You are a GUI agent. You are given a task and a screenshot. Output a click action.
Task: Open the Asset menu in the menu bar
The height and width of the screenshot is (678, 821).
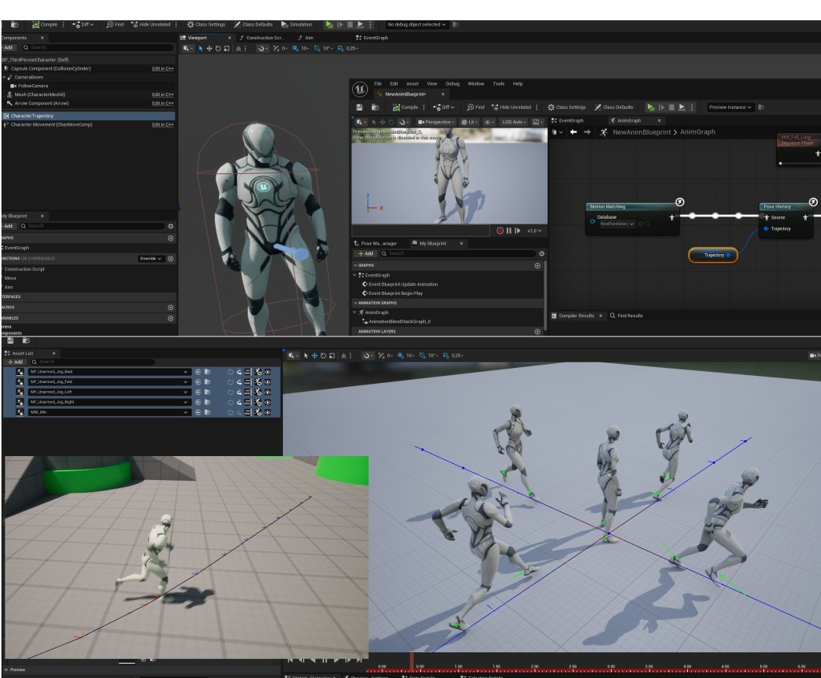tap(412, 83)
